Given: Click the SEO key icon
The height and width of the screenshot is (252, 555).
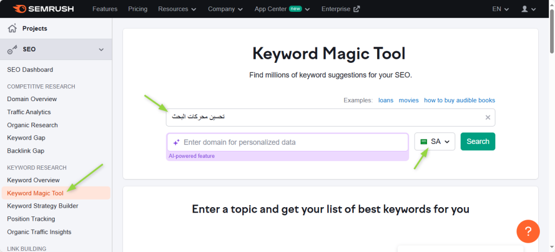Looking at the screenshot, I should [12, 49].
